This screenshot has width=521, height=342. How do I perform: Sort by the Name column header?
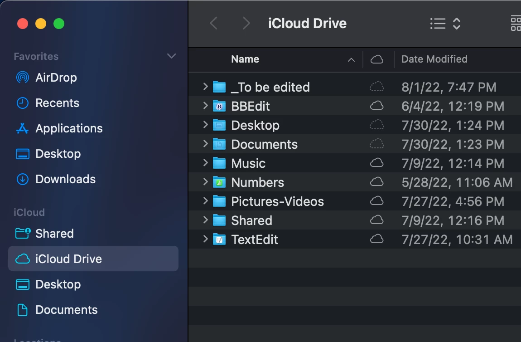coord(245,59)
